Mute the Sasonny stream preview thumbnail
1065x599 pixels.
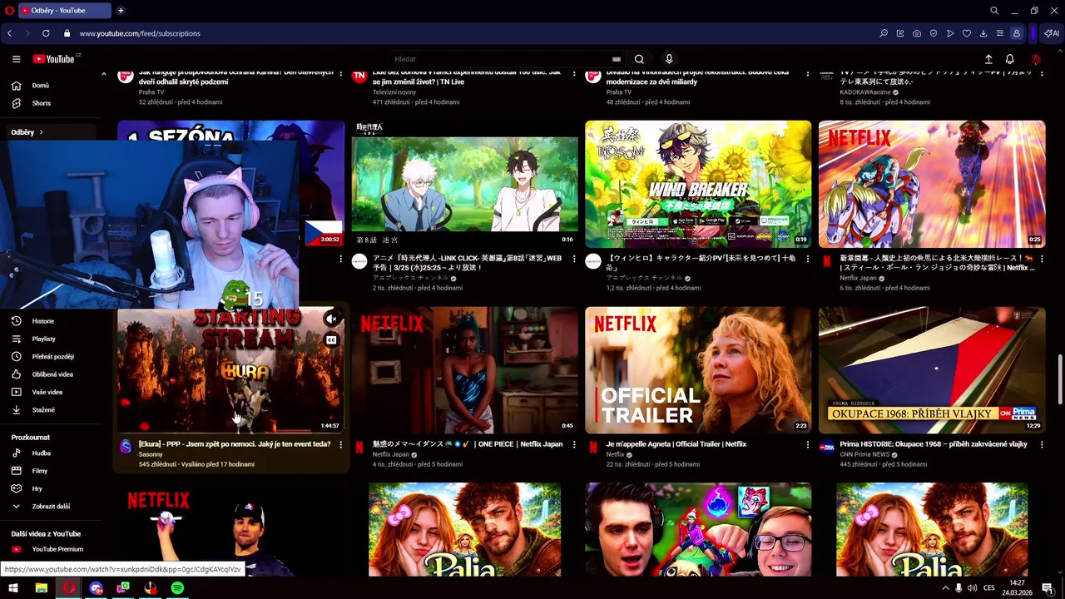click(331, 319)
